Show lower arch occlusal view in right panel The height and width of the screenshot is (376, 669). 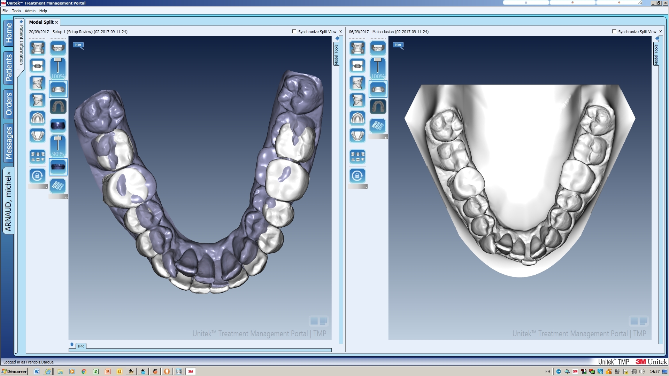(x=357, y=135)
